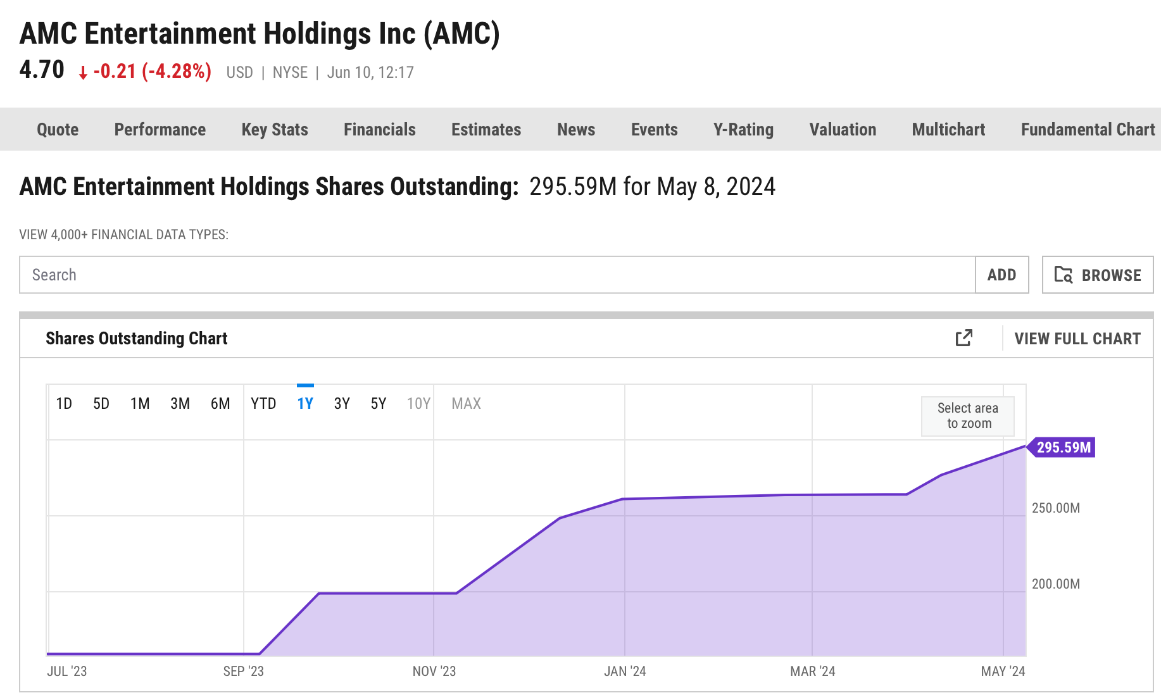Switch chart range to YTD
This screenshot has width=1161, height=700.
265,403
